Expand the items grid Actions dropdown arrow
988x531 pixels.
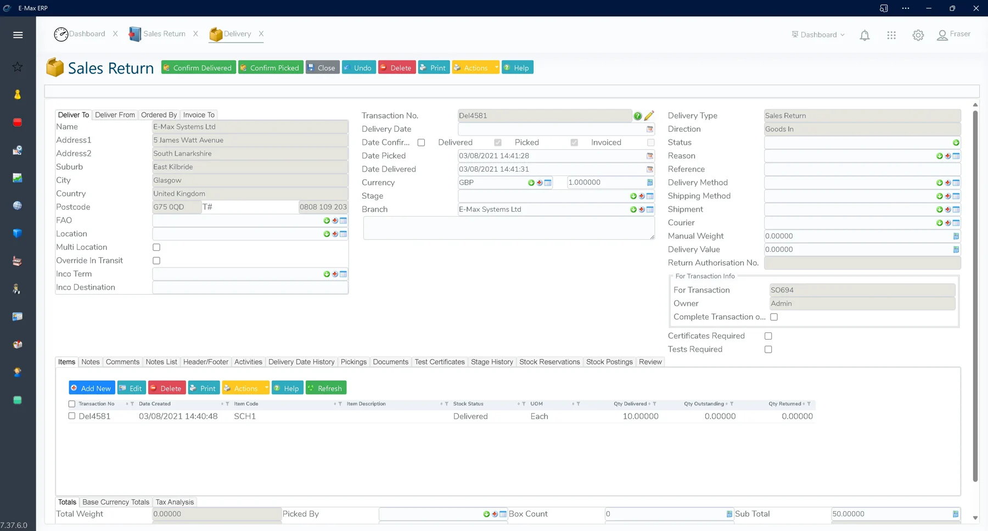pos(266,388)
